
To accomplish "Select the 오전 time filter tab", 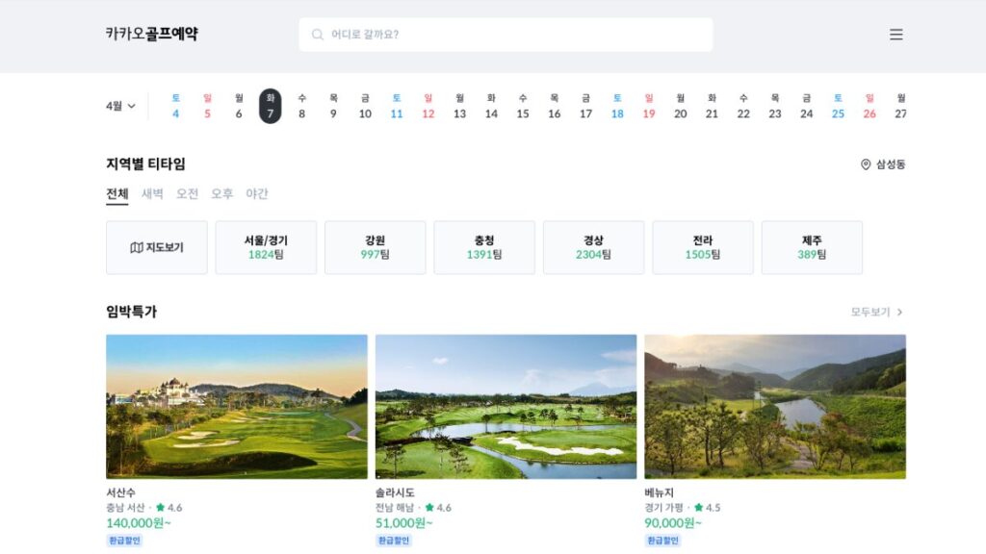I will point(187,193).
